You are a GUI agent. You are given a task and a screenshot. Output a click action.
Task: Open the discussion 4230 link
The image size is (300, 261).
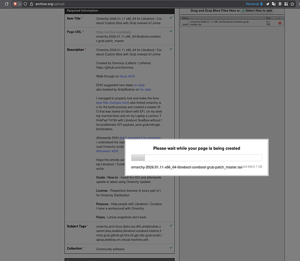pos(107,151)
